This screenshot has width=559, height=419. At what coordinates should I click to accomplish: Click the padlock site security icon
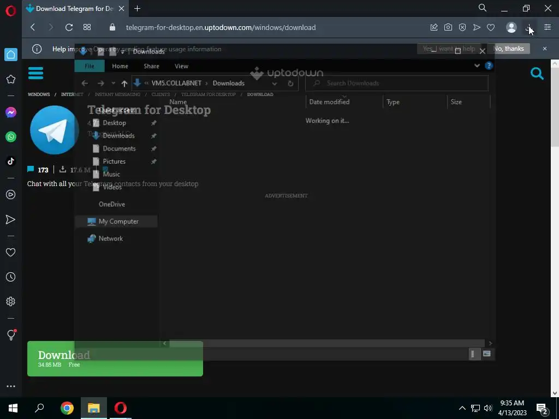tap(112, 27)
